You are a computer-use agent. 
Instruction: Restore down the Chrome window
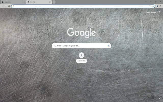coord(156,2)
